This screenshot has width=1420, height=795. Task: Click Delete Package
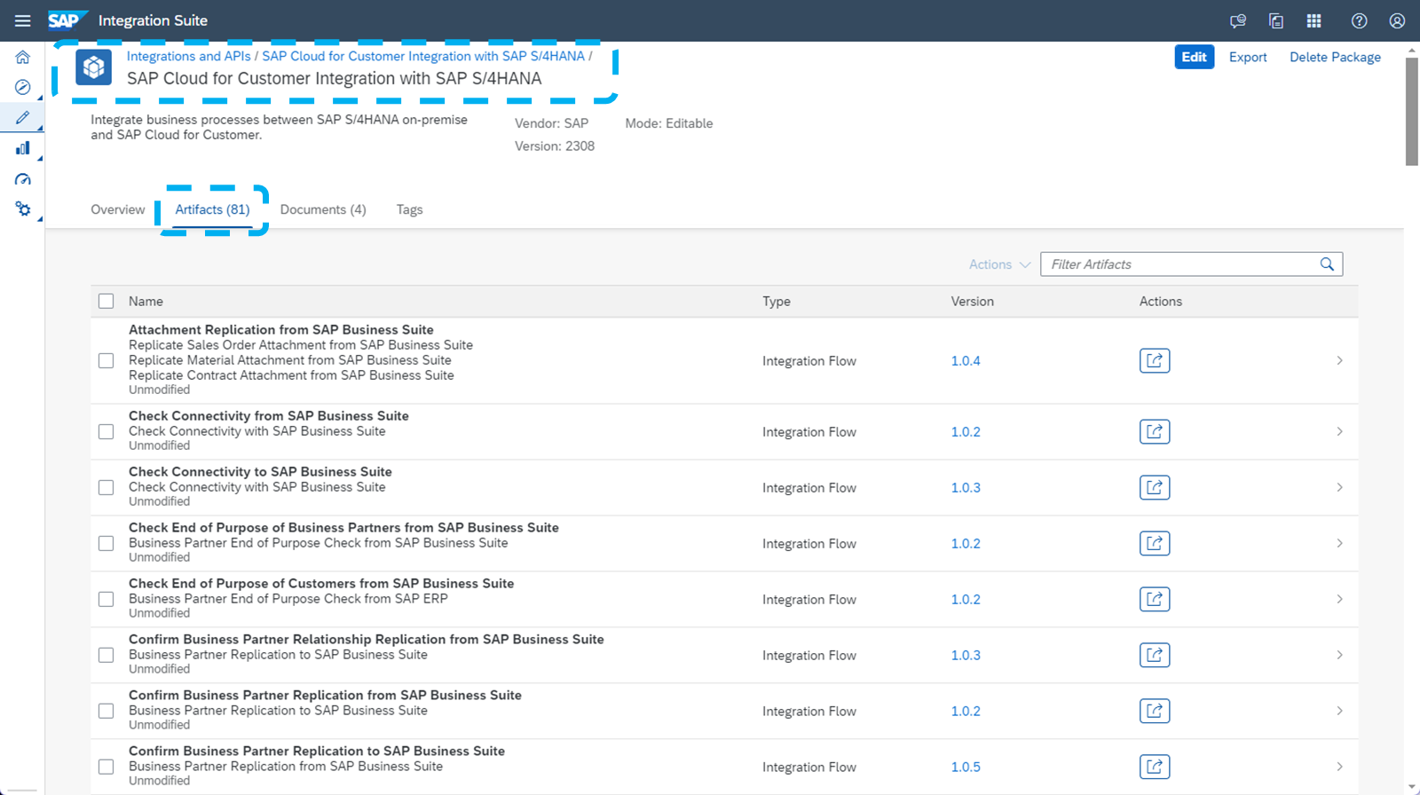pos(1335,57)
